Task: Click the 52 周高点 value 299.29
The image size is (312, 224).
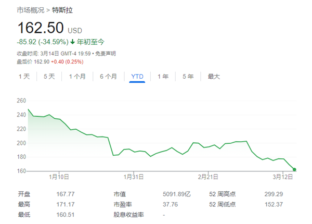Action: [x=274, y=194]
